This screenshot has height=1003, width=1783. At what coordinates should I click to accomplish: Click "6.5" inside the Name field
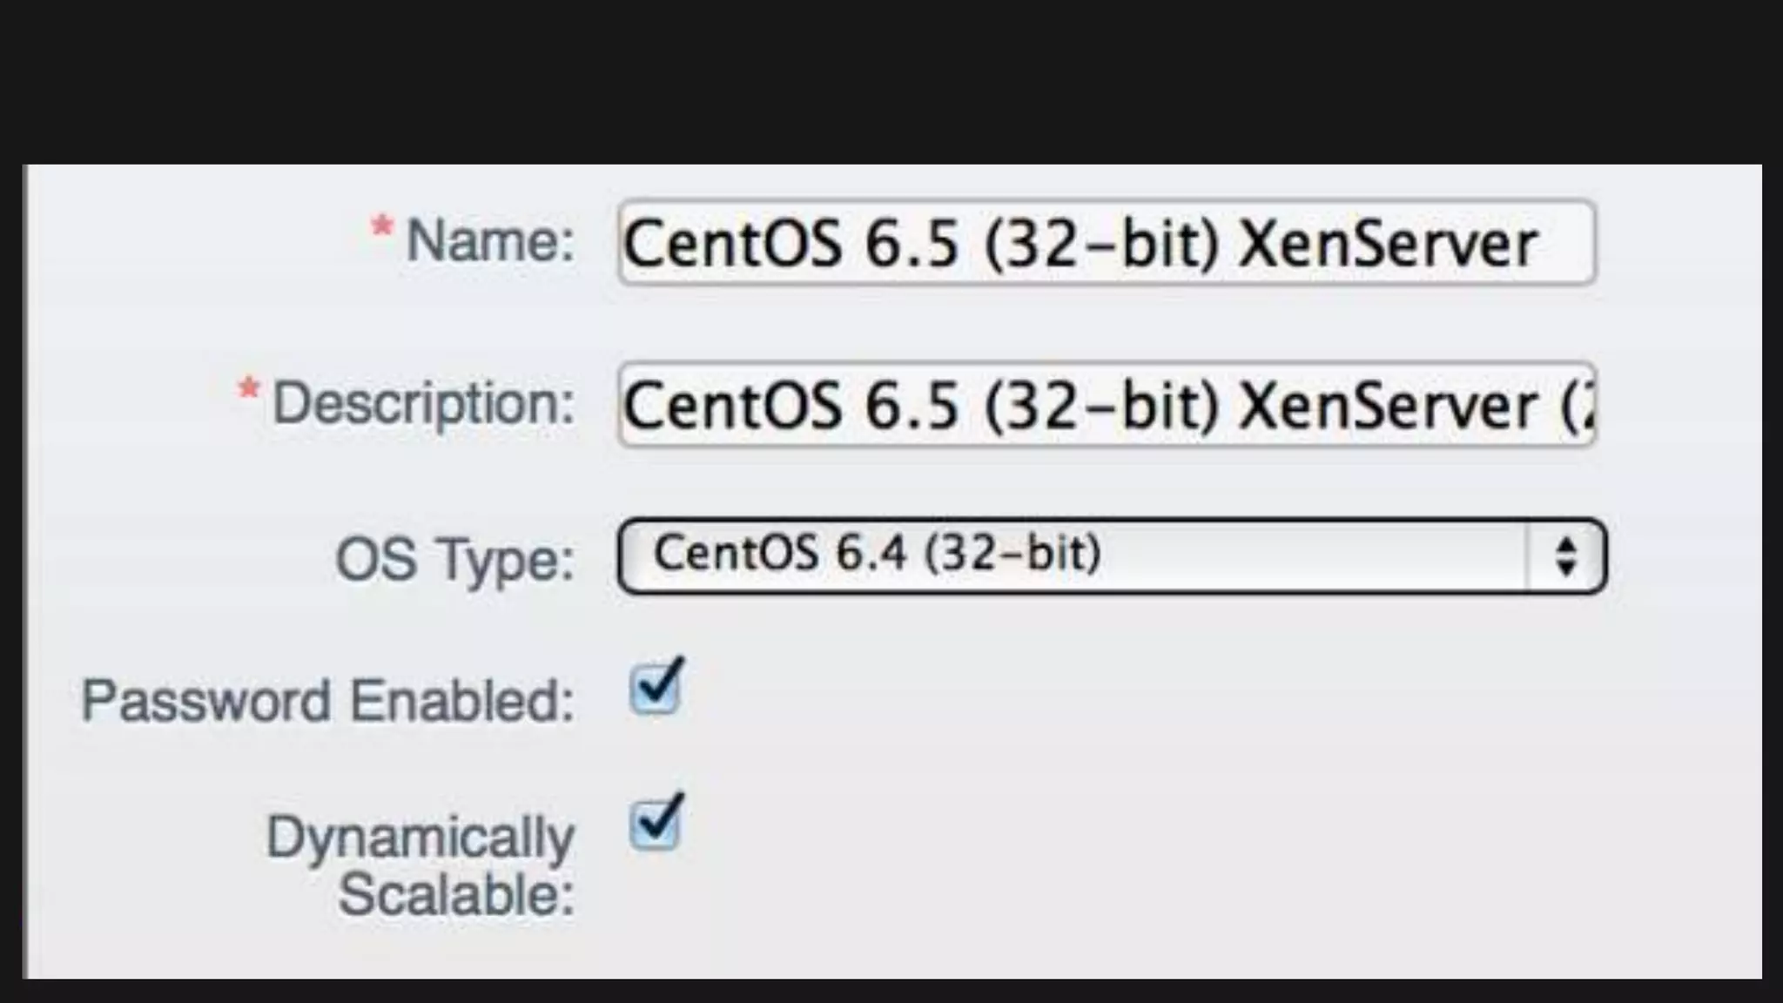(912, 244)
